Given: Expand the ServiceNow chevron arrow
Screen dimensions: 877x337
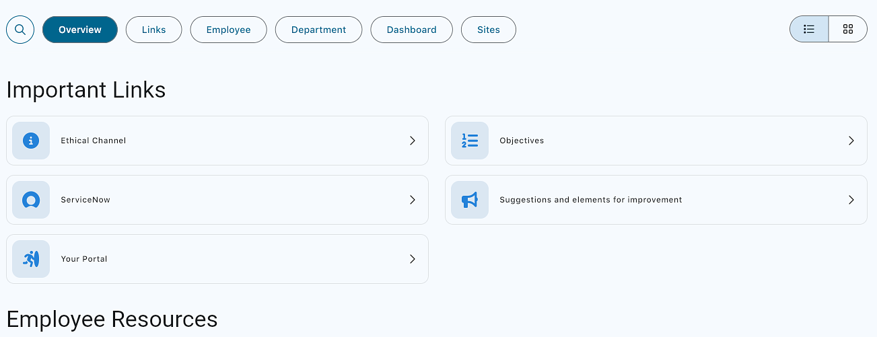Looking at the screenshot, I should [413, 200].
